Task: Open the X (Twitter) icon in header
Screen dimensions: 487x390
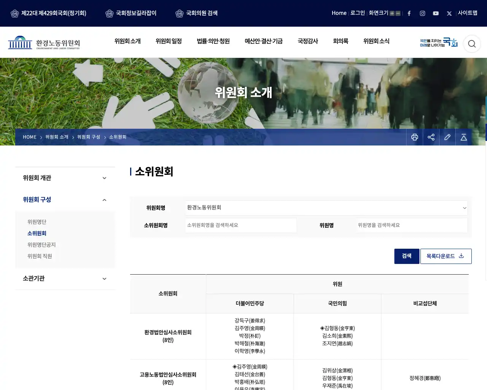Action: [449, 13]
